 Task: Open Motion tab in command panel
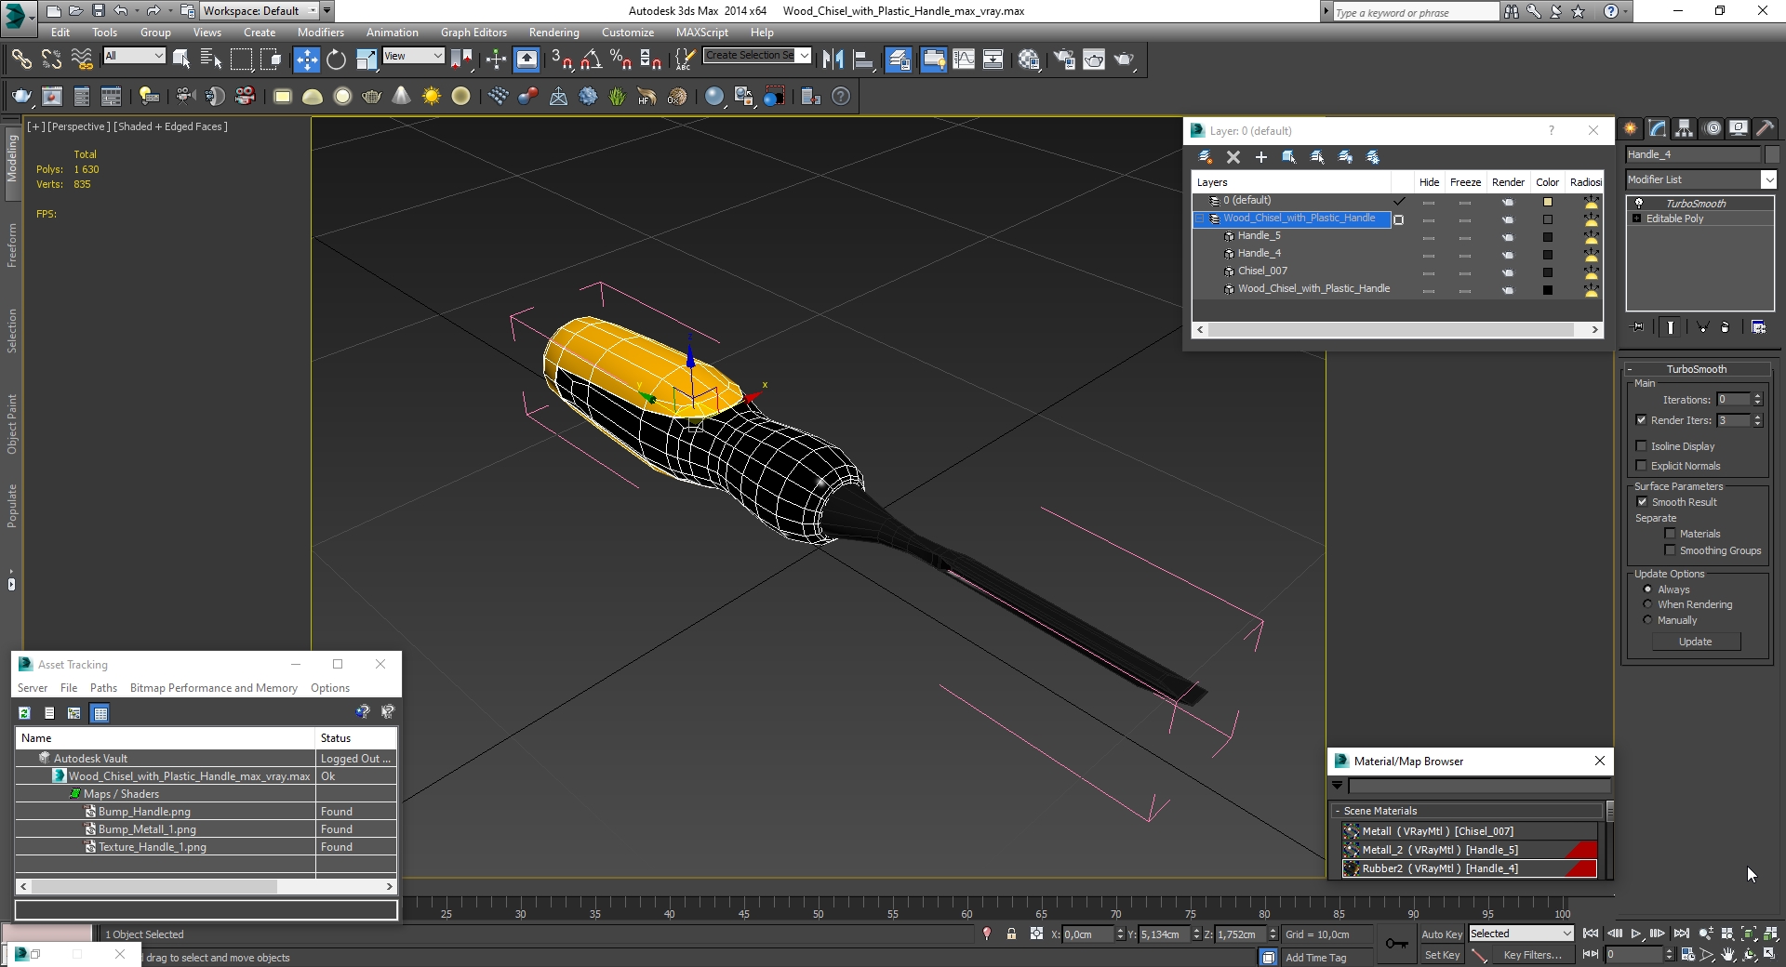(x=1713, y=128)
